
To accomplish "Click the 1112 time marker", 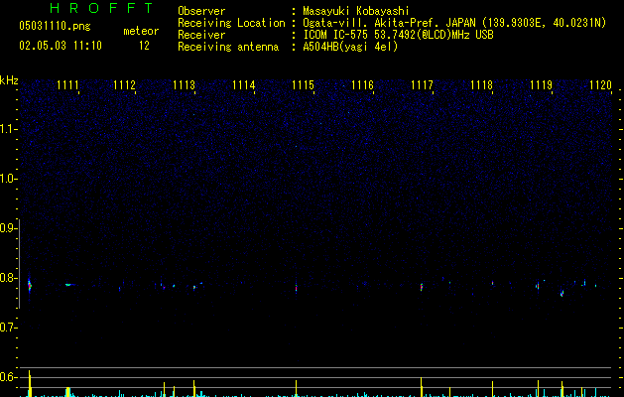I will pyautogui.click(x=125, y=85).
